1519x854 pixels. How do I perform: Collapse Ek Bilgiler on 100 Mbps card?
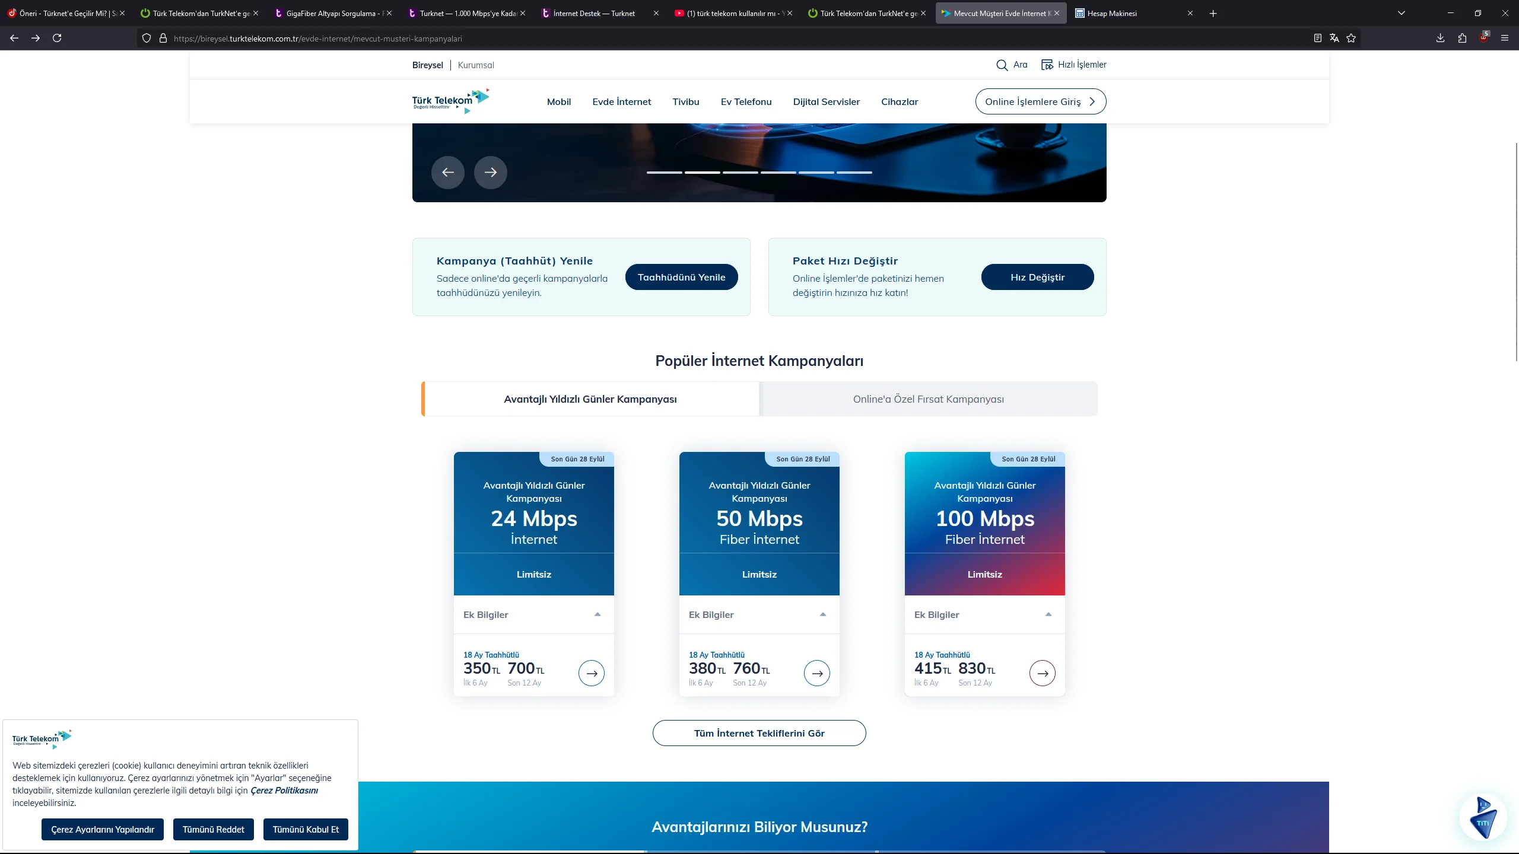tap(1048, 614)
